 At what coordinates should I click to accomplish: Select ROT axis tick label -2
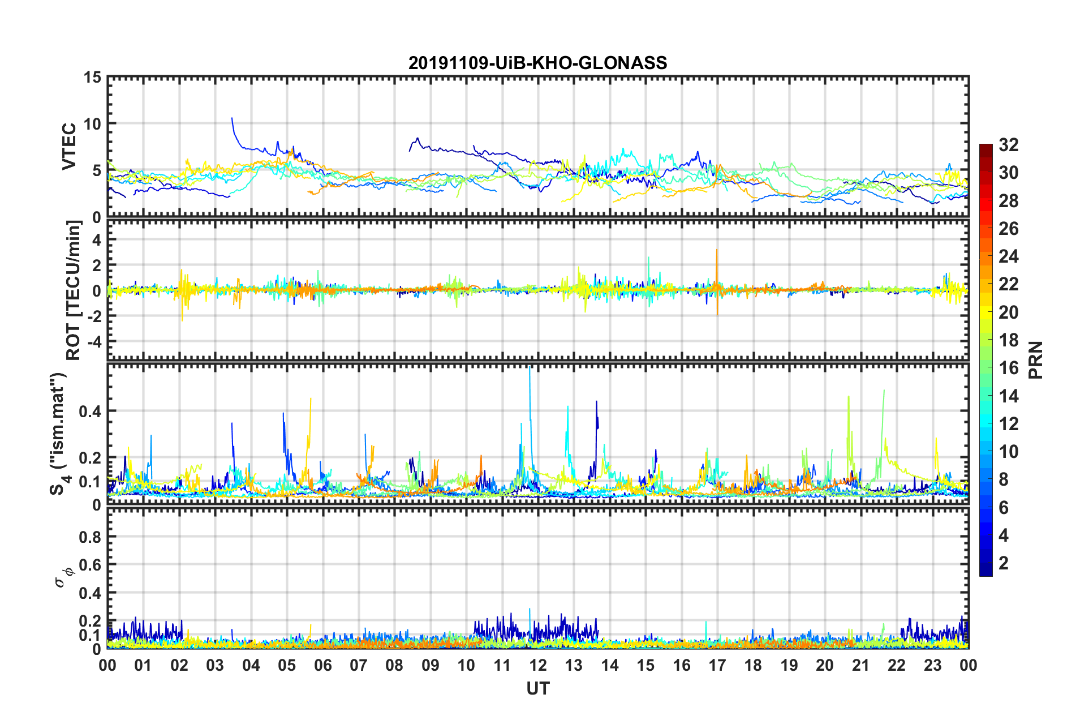coord(95,316)
